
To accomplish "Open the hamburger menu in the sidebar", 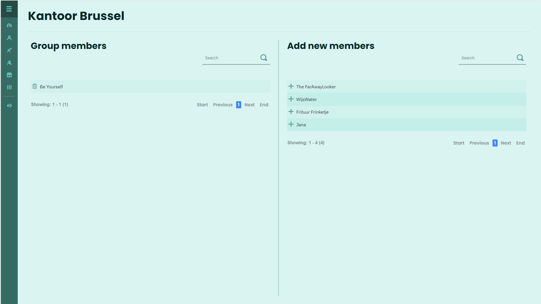I will coord(9,9).
